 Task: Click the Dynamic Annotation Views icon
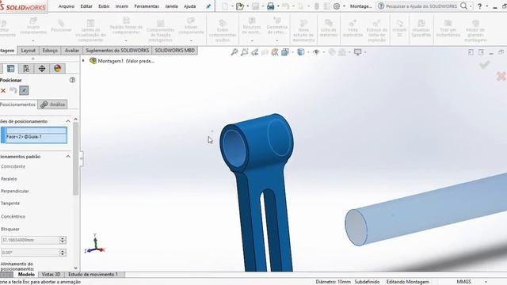(275, 52)
